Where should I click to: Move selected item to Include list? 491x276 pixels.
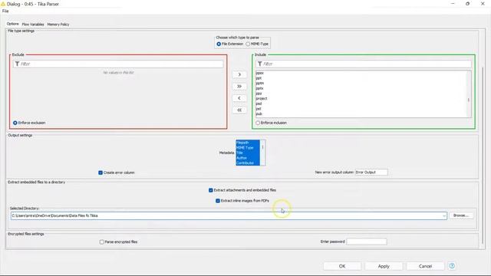click(239, 74)
